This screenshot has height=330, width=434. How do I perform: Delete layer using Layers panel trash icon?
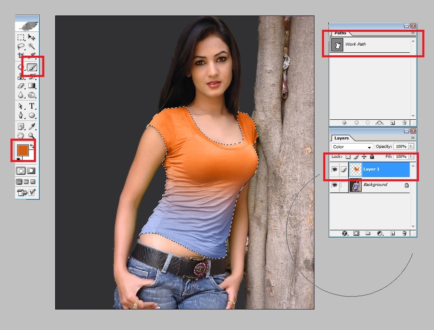[x=404, y=233]
